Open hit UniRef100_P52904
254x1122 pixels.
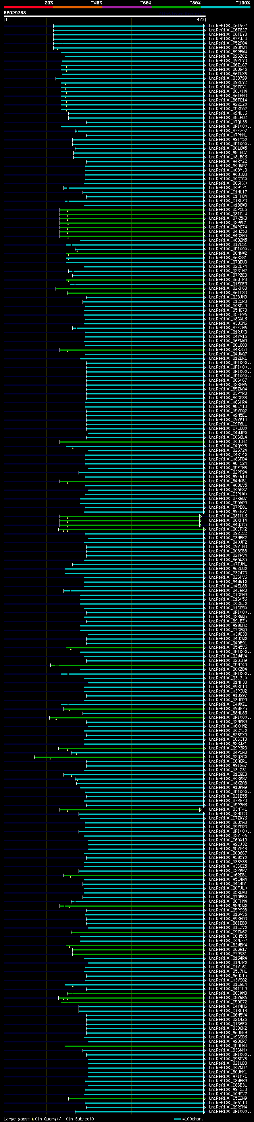[x=228, y=43]
